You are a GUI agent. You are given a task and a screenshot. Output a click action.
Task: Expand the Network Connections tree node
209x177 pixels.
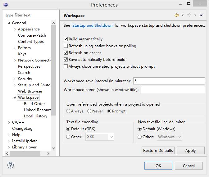15,60
